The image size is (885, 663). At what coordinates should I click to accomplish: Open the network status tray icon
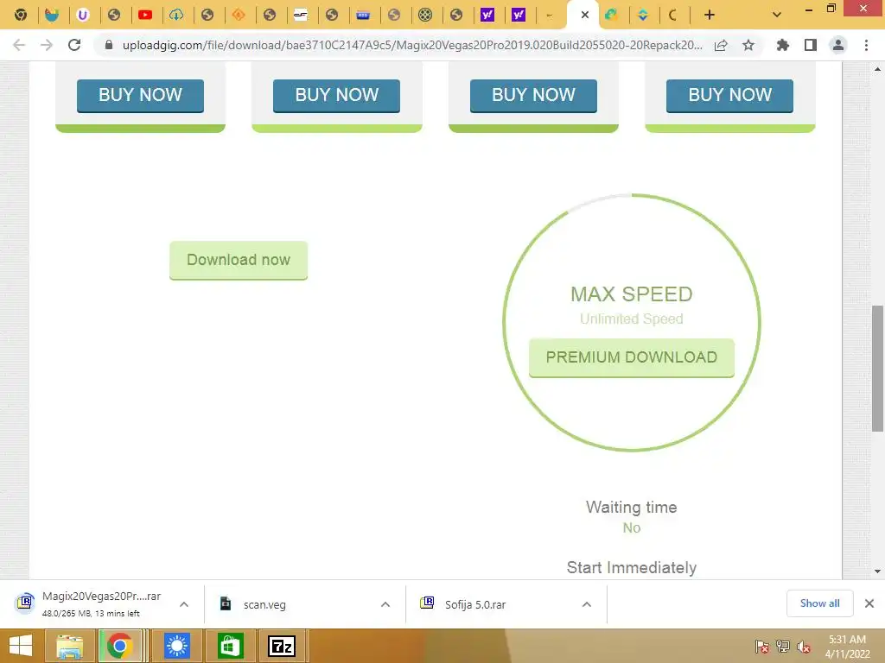click(x=783, y=646)
